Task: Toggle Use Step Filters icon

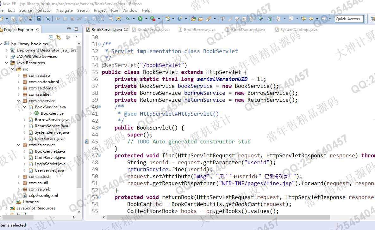Action: 118,19
